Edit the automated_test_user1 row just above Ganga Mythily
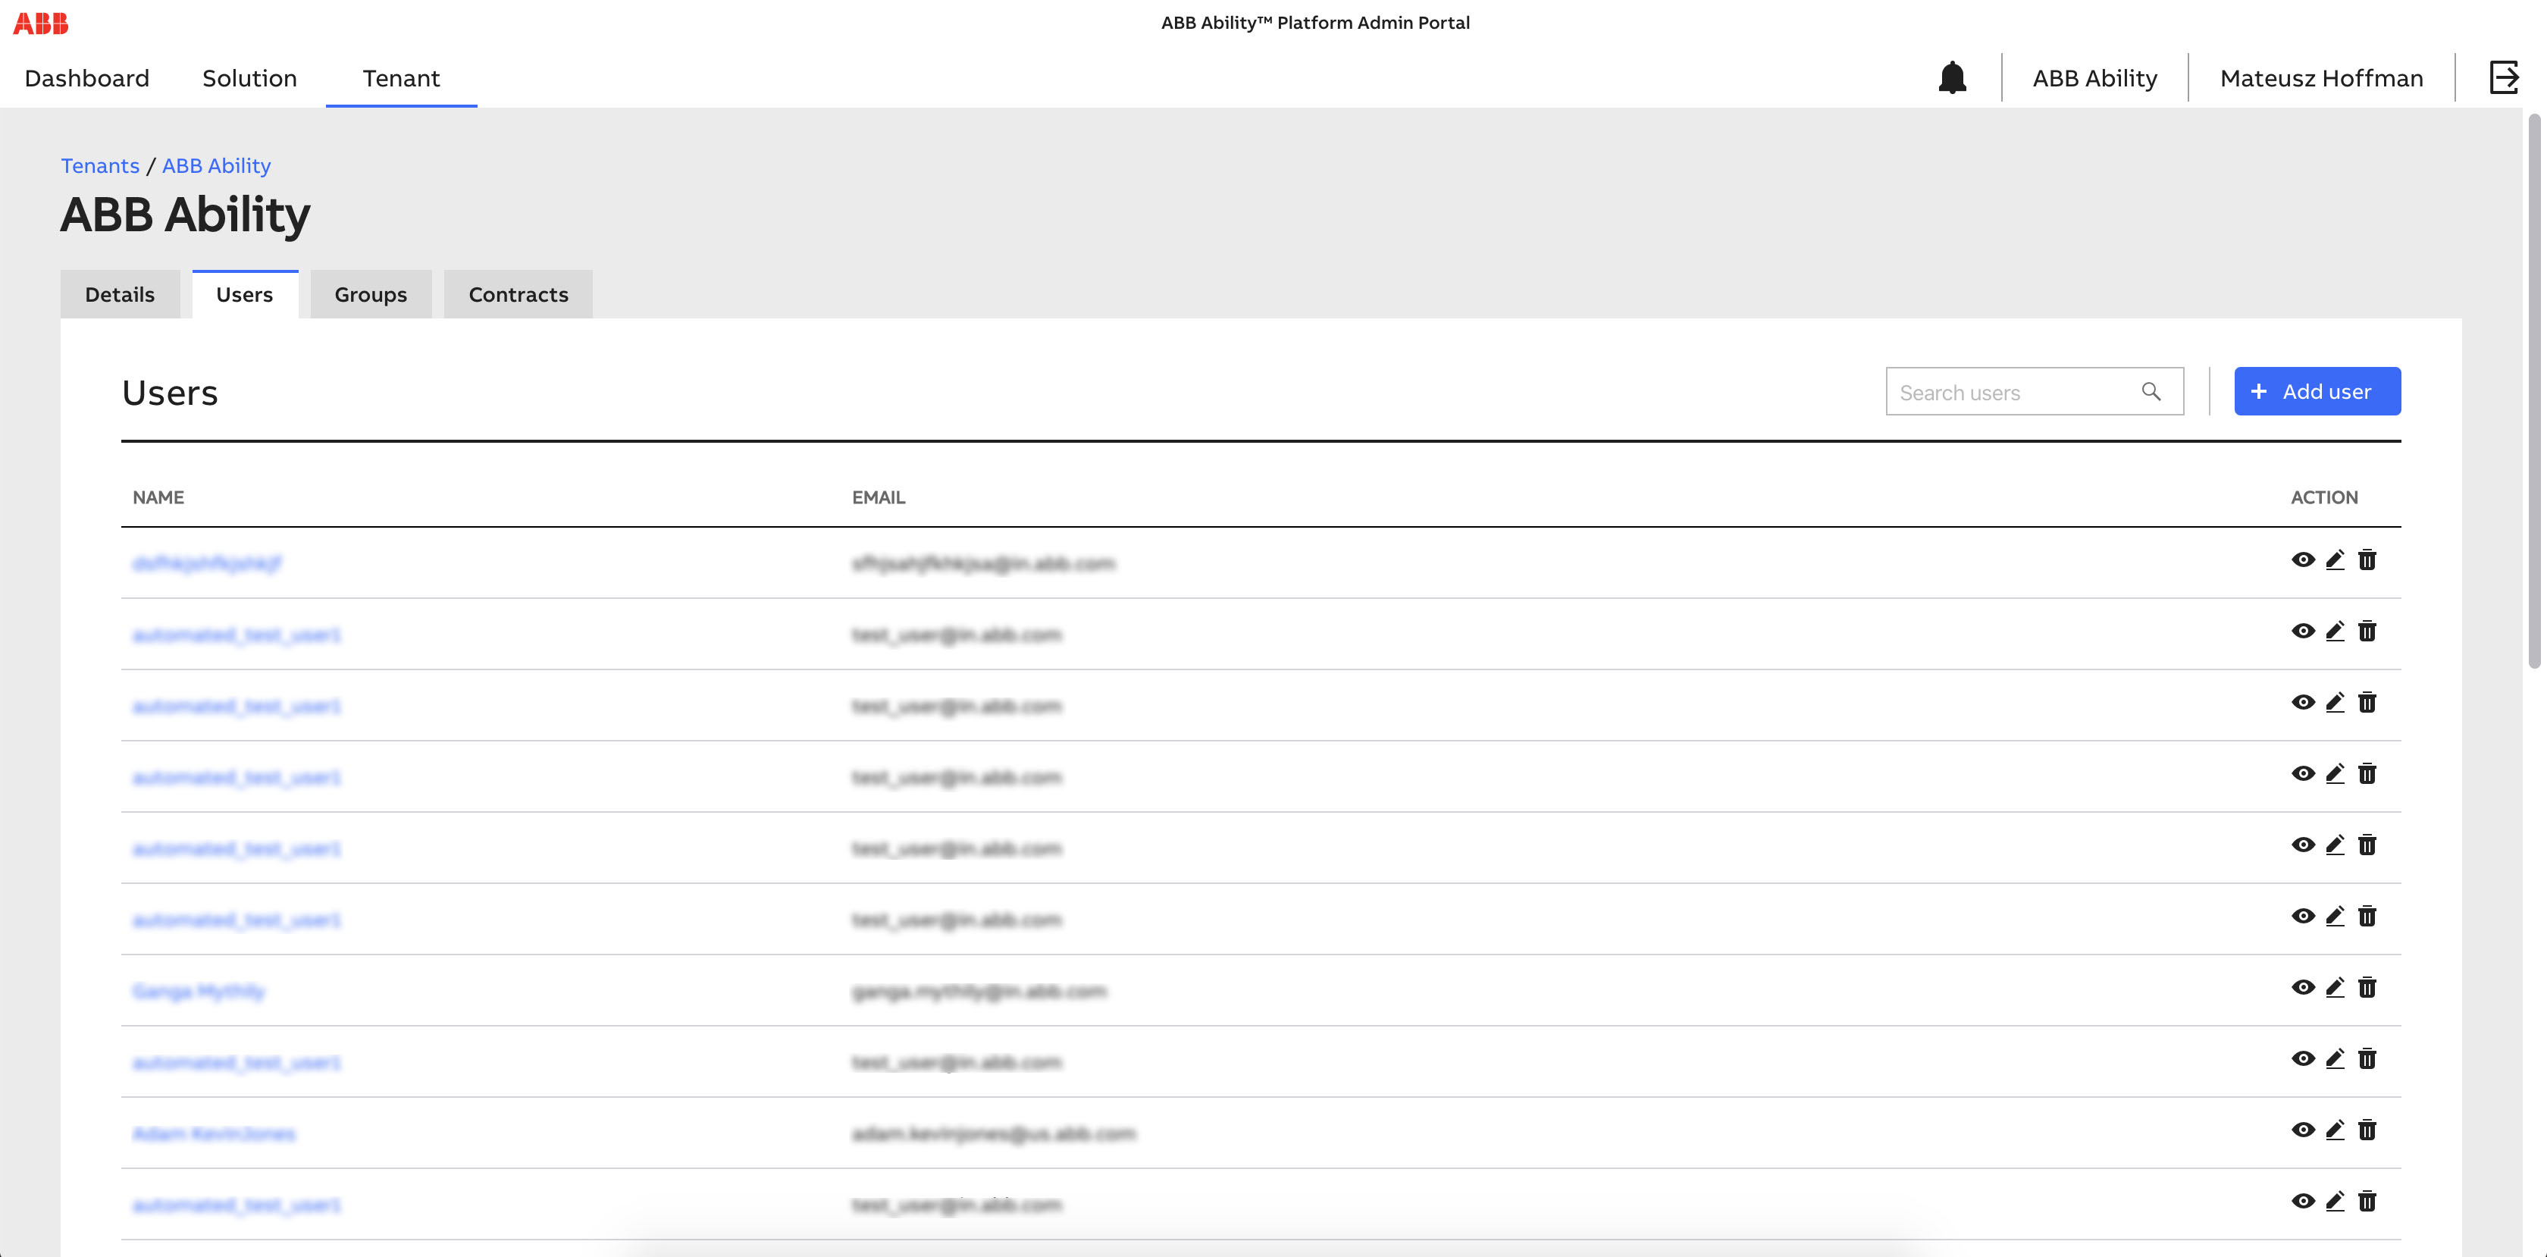This screenshot has width=2547, height=1257. click(x=2335, y=916)
